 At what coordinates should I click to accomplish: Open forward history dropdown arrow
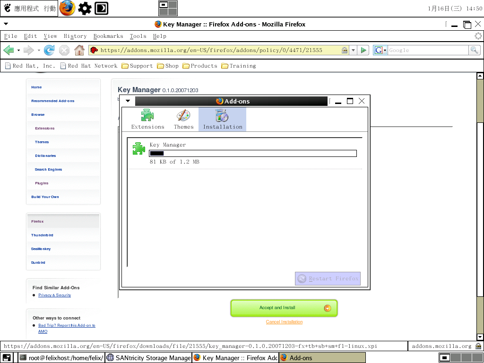point(39,50)
